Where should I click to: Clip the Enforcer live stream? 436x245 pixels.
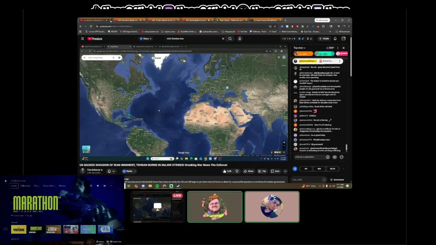tap(262, 171)
